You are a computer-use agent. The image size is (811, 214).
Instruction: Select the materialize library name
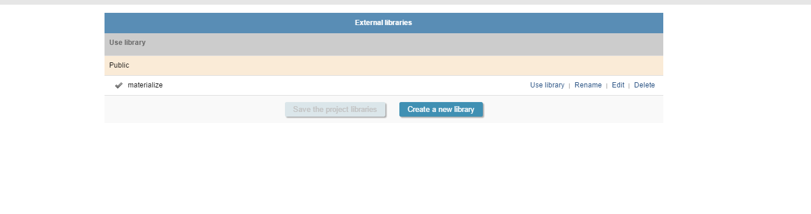145,85
